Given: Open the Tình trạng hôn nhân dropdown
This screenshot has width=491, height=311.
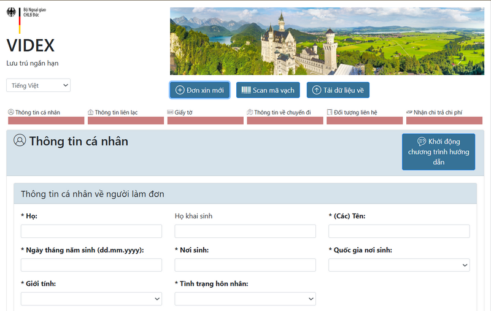Looking at the screenshot, I should click(245, 299).
